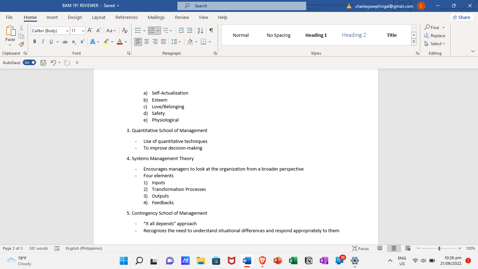Viewport: 478px width, 269px height.
Task: Apply the Heading 1 style
Action: [316, 35]
